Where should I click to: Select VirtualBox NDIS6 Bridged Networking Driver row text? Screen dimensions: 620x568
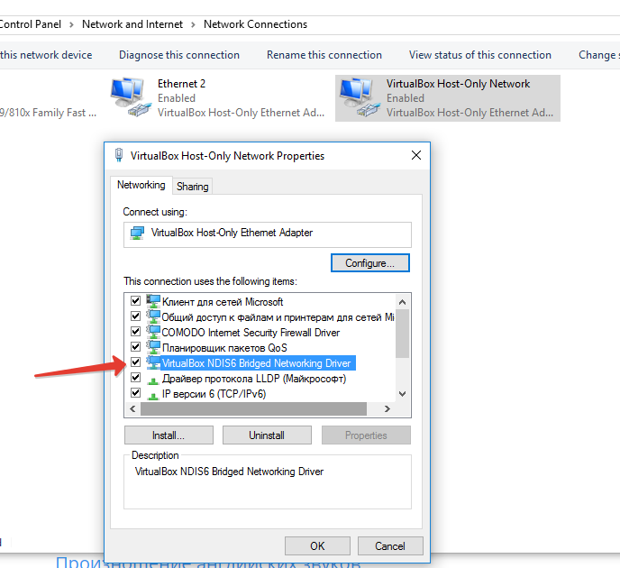[x=256, y=363]
